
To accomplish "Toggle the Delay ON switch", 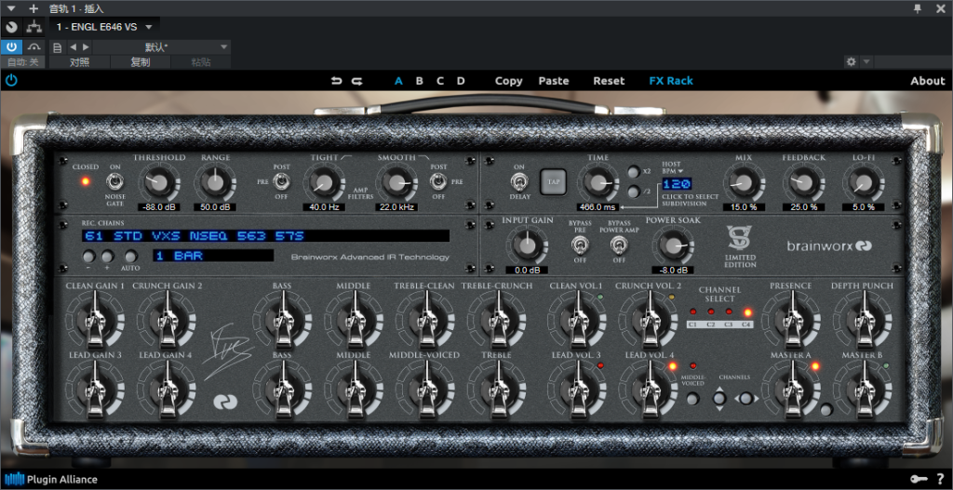I will pos(518,181).
